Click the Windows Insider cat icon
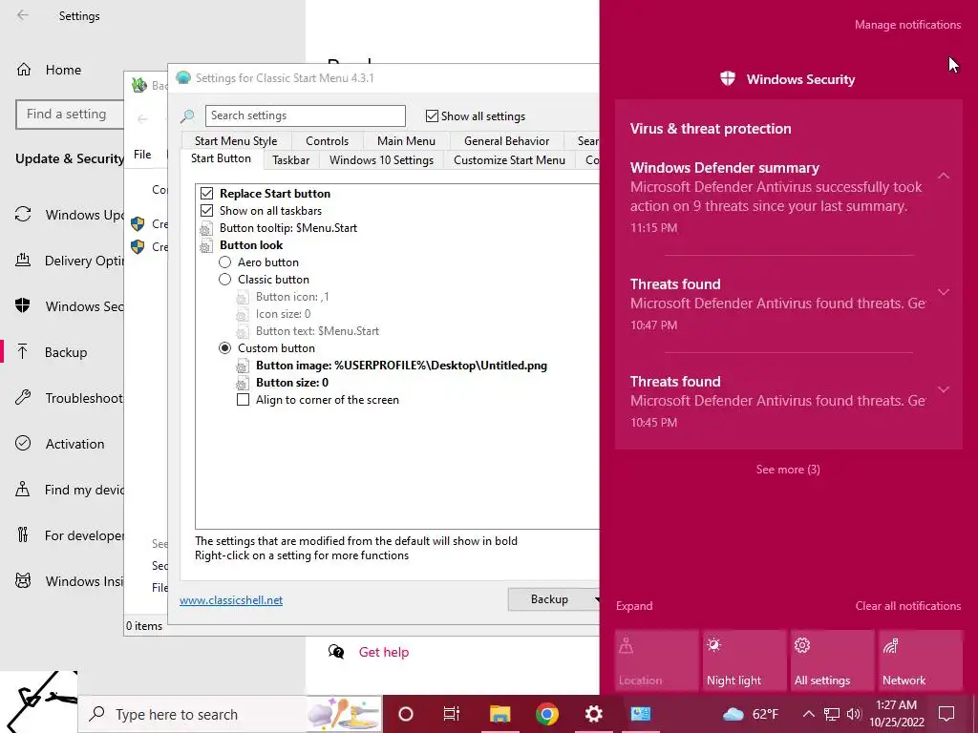This screenshot has width=978, height=733. 23,581
